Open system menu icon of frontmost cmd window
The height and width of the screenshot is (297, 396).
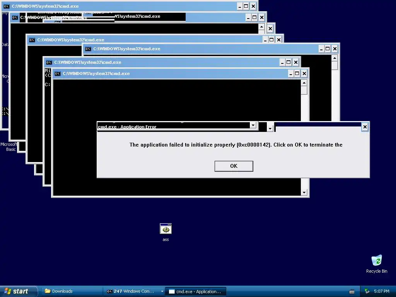coord(58,73)
